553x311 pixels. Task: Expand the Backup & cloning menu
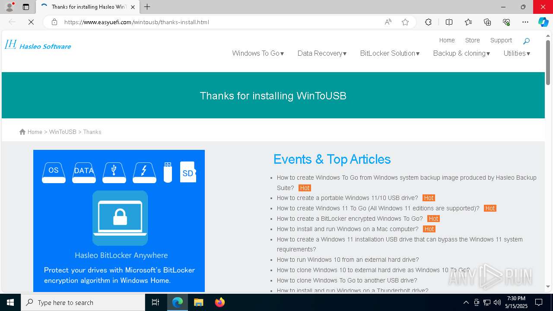click(461, 53)
